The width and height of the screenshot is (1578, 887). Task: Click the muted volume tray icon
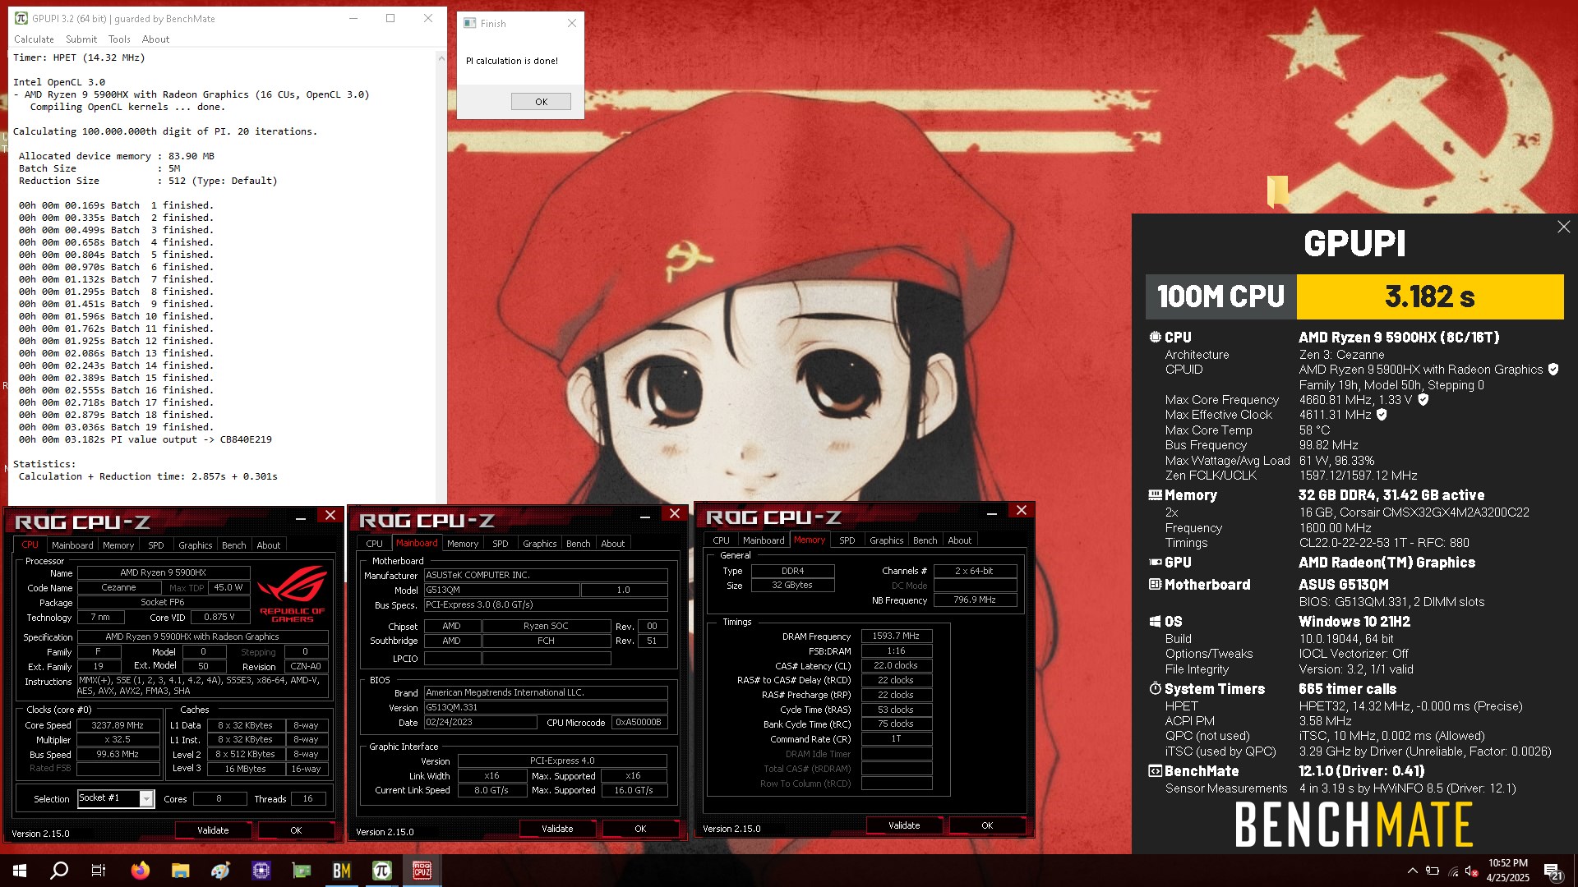(x=1473, y=871)
